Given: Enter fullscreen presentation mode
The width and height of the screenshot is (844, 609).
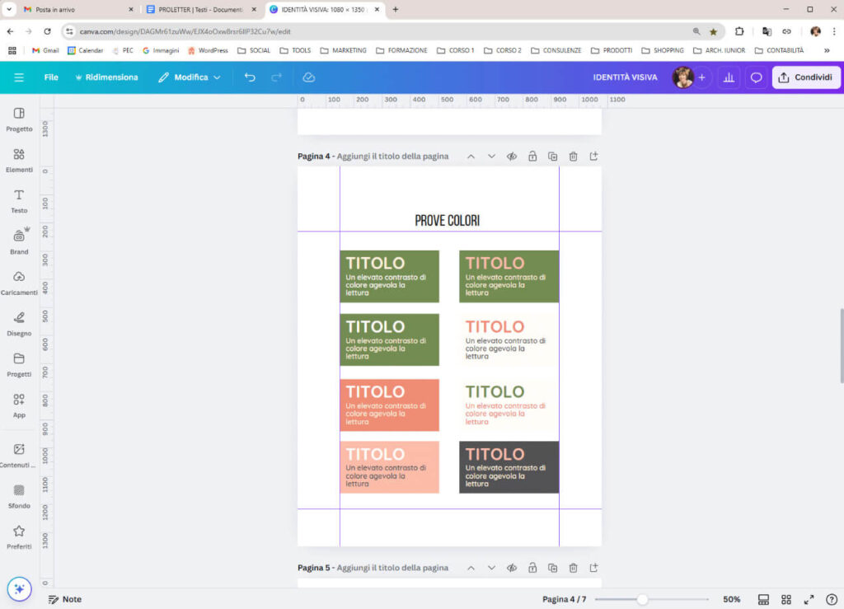Looking at the screenshot, I should click(809, 599).
